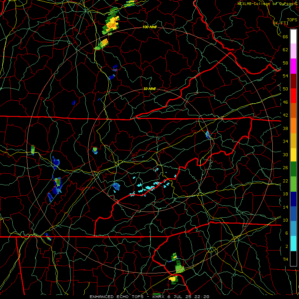This screenshot has height=299, width=299.
Task: Click the light blue band at 6 kft
Action: coord(293,229)
